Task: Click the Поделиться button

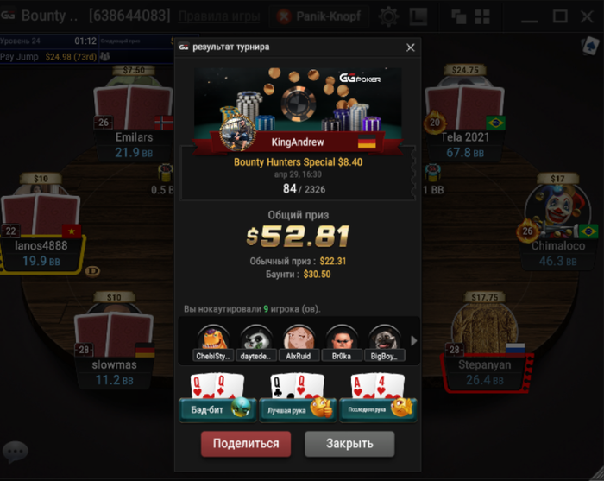Action: (246, 444)
